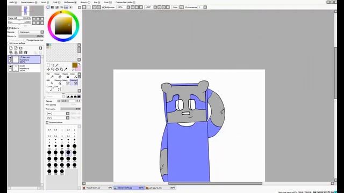Toggle the RGB slider panel

[x=53, y=7]
